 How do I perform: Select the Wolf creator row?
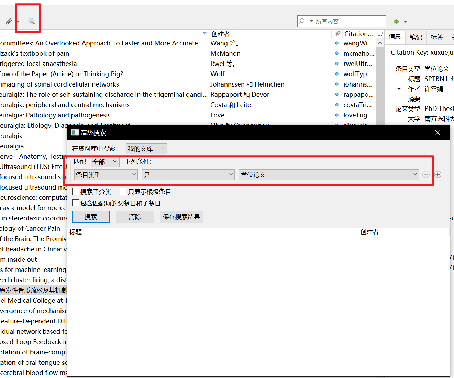218,74
